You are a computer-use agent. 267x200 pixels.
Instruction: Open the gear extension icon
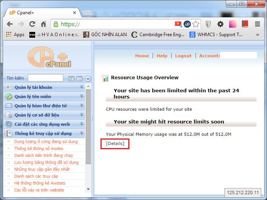pyautogui.click(x=220, y=24)
